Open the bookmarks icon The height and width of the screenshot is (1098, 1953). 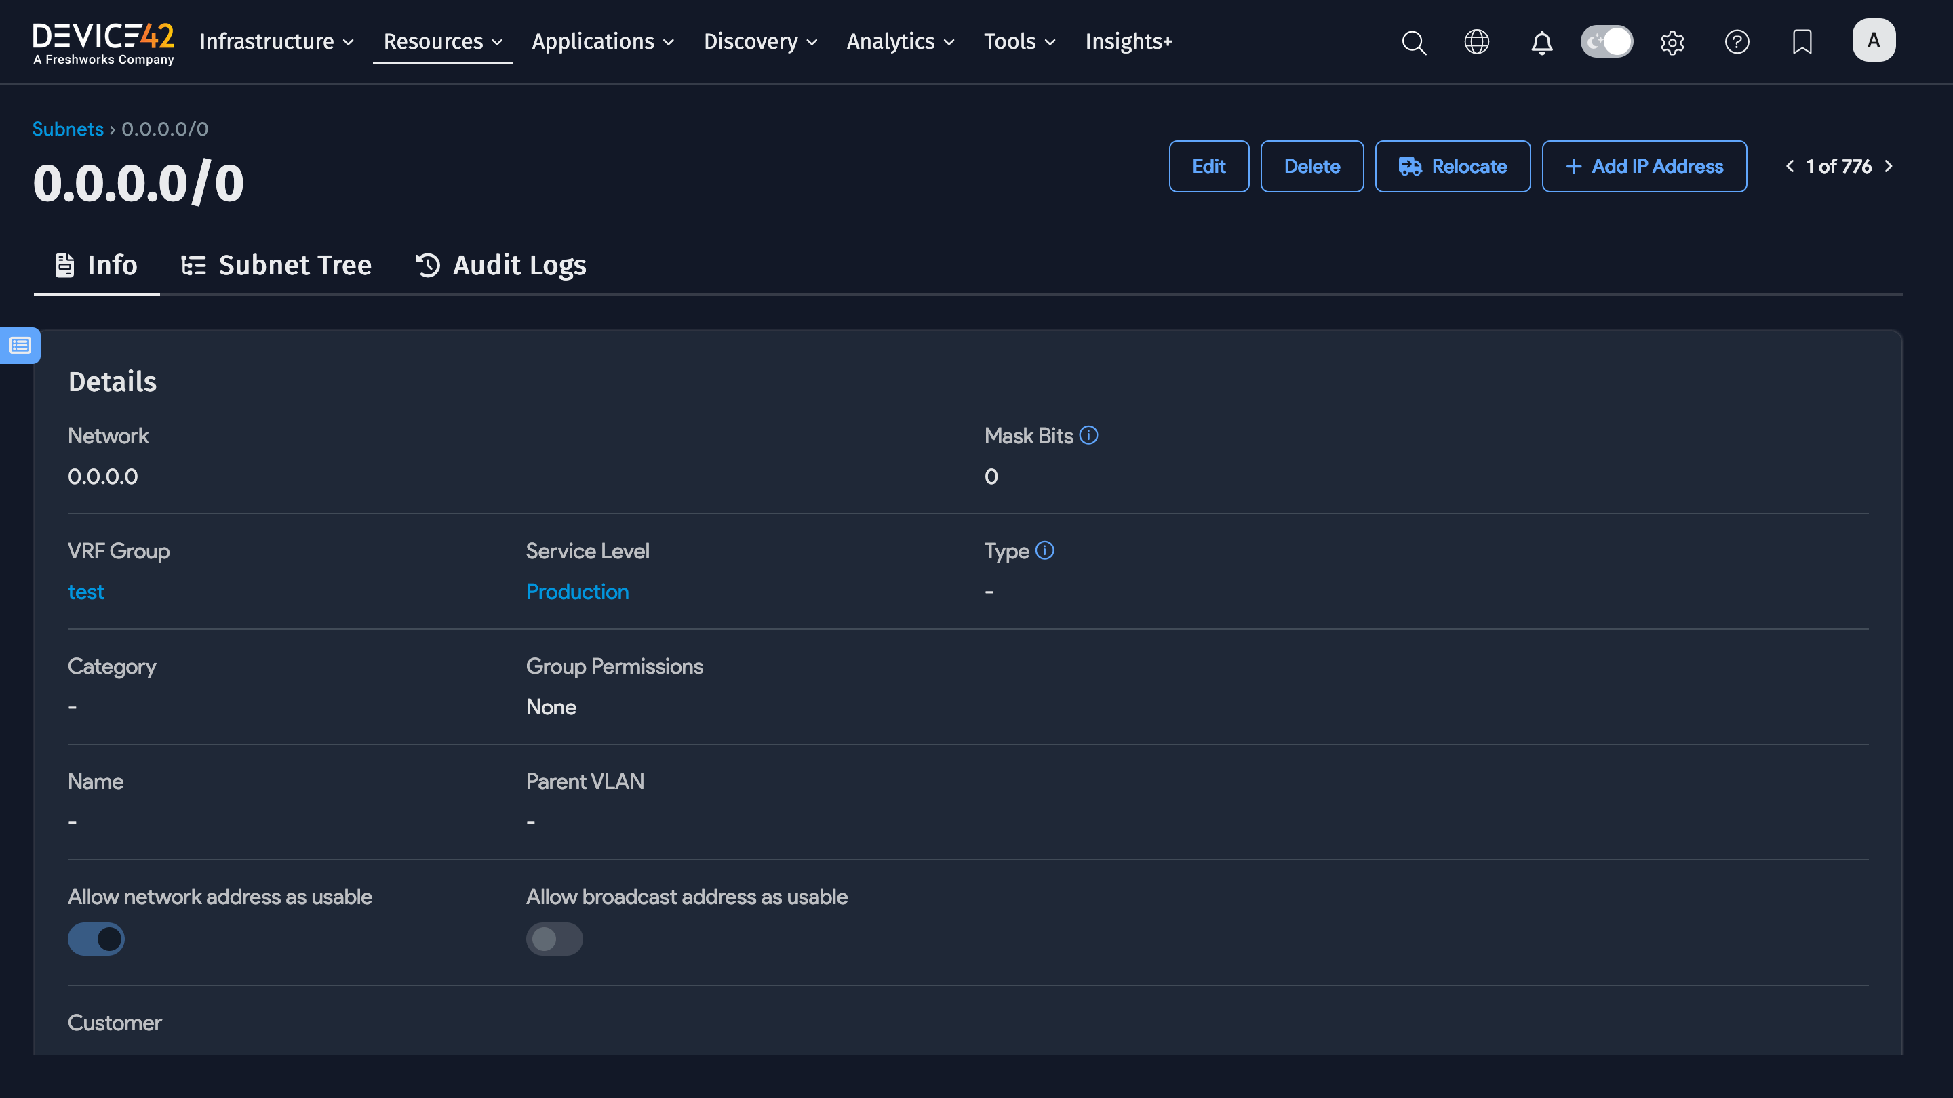pyautogui.click(x=1802, y=43)
